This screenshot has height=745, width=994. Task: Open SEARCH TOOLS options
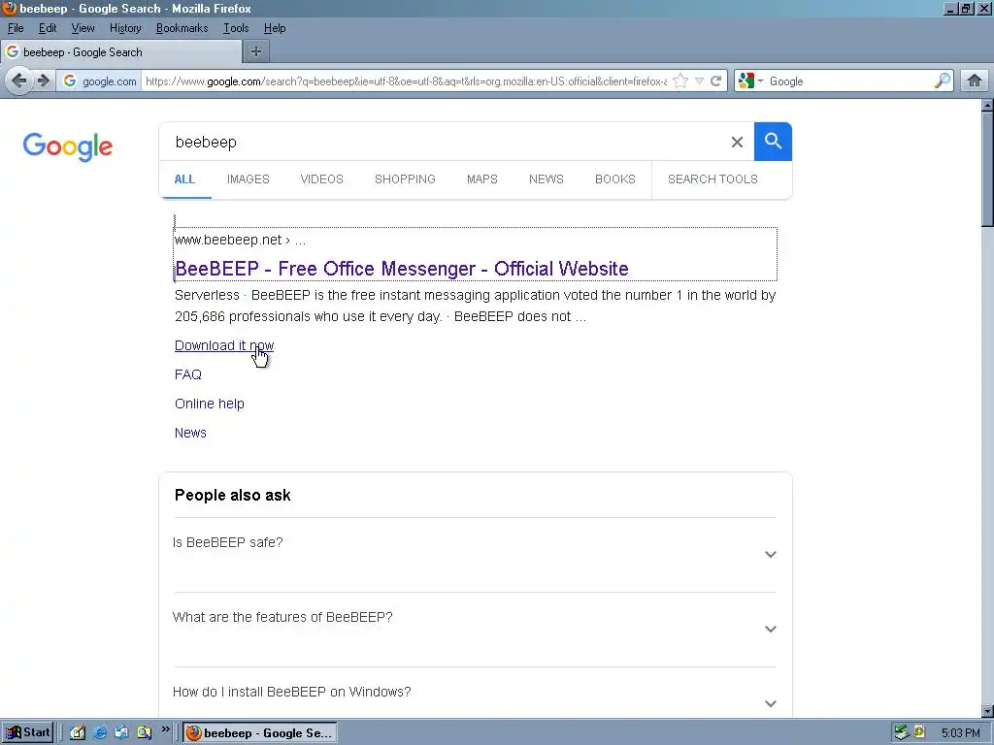point(712,179)
